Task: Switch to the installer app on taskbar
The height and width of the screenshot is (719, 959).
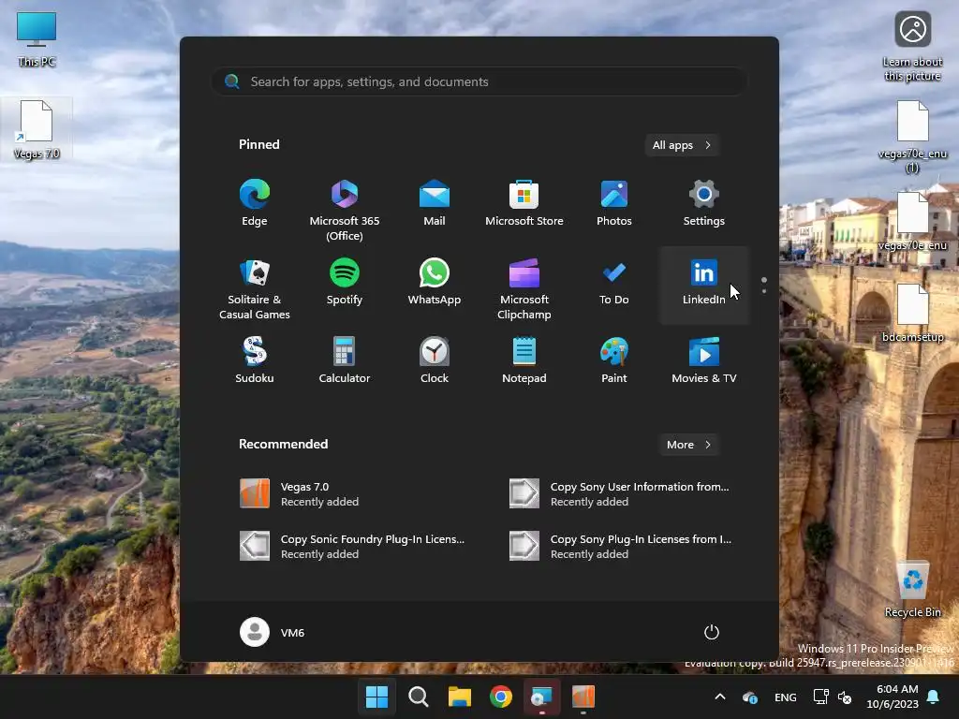Action: tap(542, 697)
